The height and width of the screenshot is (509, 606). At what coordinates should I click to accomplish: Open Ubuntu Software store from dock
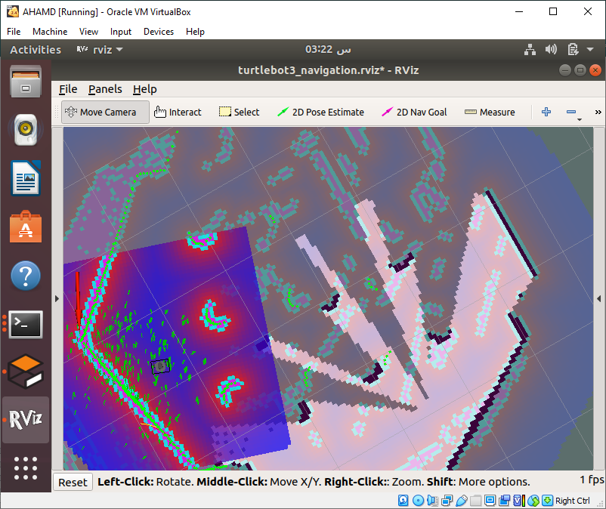tap(26, 227)
